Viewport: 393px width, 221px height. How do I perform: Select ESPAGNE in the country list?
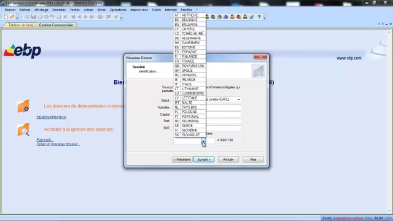click(190, 52)
